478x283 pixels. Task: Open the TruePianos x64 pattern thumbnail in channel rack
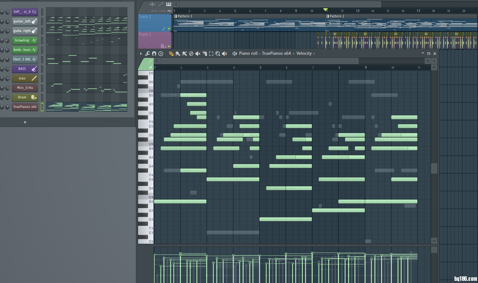[x=86, y=107]
